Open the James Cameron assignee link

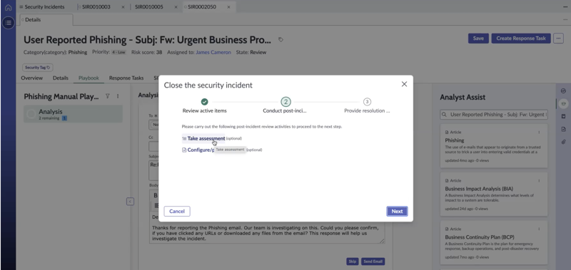(x=213, y=52)
